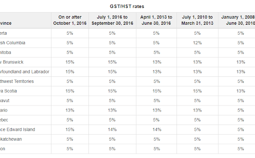Select the New Brunswick row label
This screenshot has height=158, width=255.
pyautogui.click(x=12, y=62)
